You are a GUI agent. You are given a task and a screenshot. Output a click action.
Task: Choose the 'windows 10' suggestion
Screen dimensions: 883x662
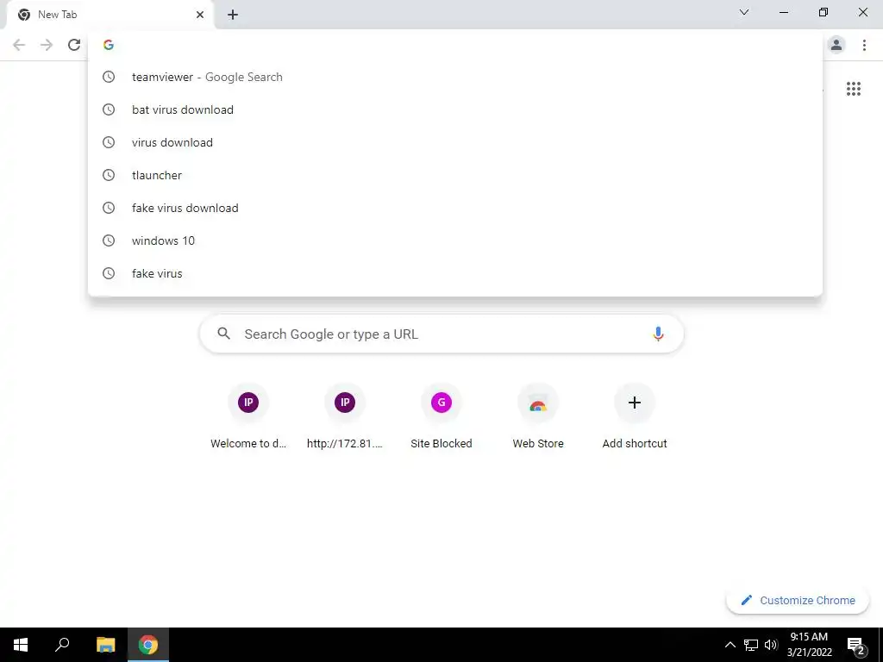click(455, 240)
